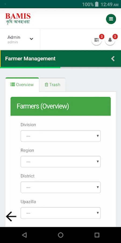This screenshot has width=121, height=243.
Task: Switch to the Overview tab
Action: (22, 85)
